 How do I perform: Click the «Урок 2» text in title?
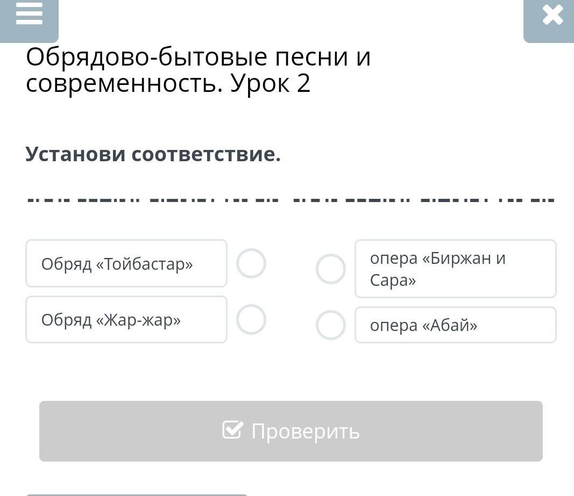tap(271, 84)
